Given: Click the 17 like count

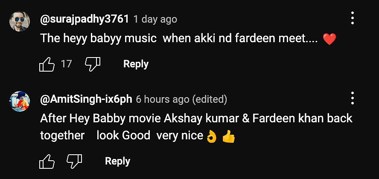Looking at the screenshot, I should [x=66, y=64].
